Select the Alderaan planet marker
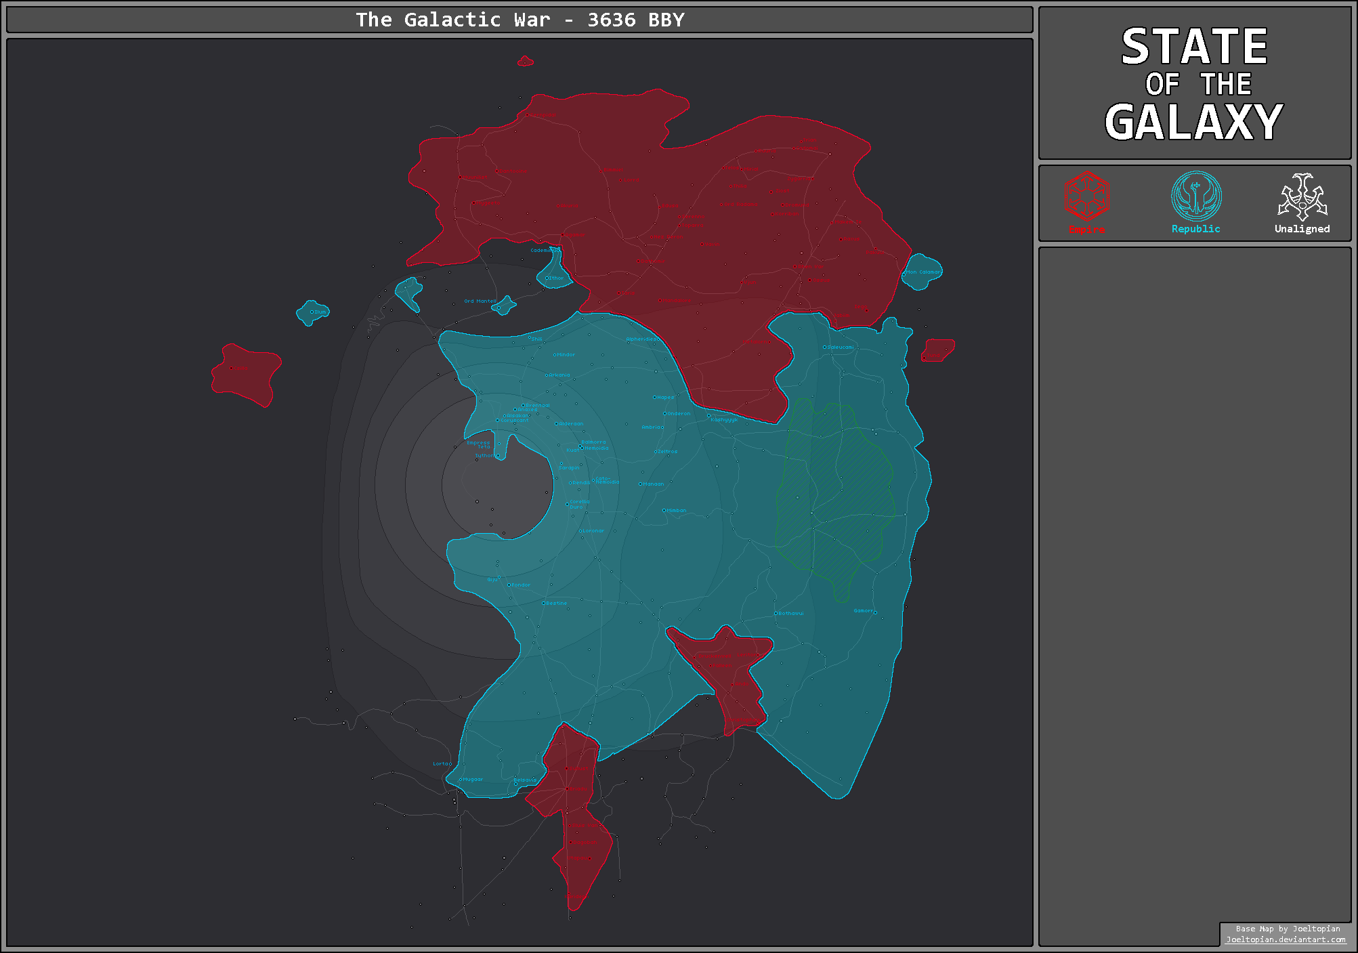 click(x=557, y=424)
